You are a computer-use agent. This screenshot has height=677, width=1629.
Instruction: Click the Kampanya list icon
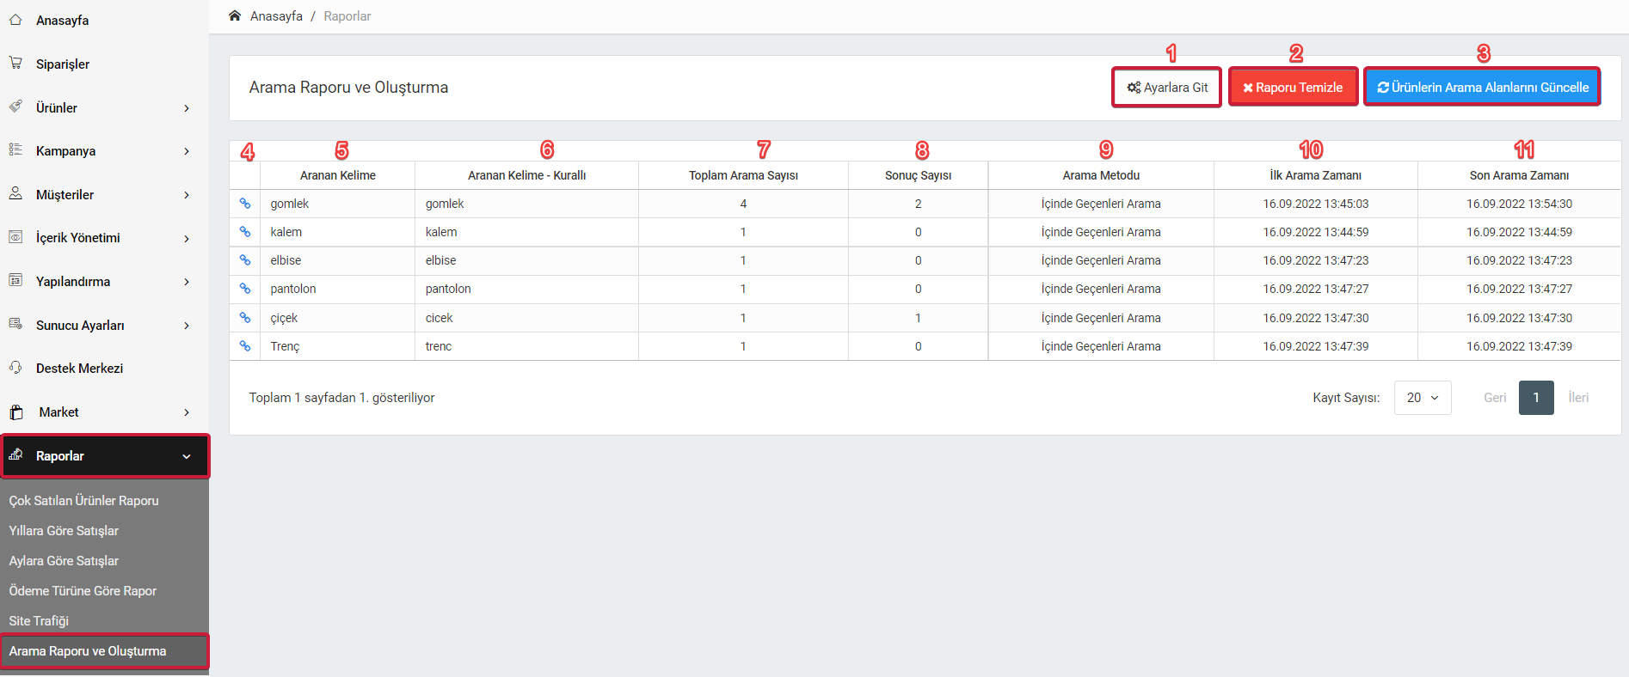click(x=15, y=149)
